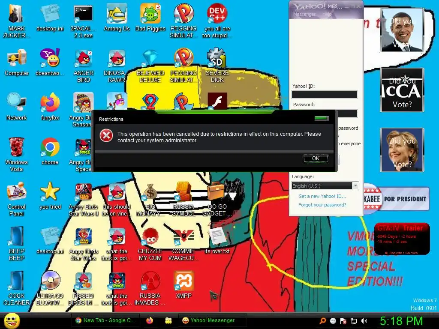The image size is (439, 329).
Task: Open the folder icon in the taskbar
Action: (x=168, y=320)
